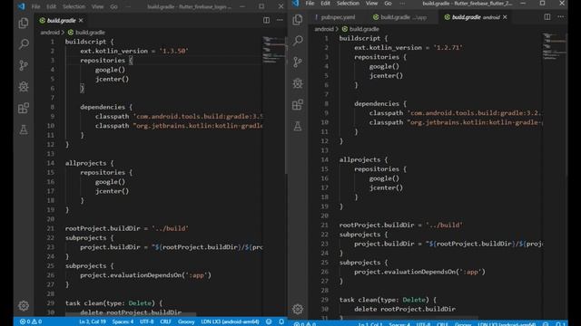This screenshot has height=326, width=581.
Task: Open the Test flask view in left window
Action: [x=24, y=129]
